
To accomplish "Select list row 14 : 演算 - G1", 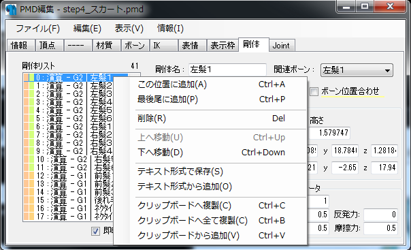I will 69,192.
